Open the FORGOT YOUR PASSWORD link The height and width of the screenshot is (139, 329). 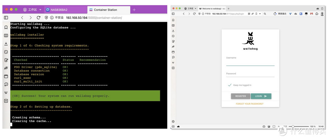point(249,104)
